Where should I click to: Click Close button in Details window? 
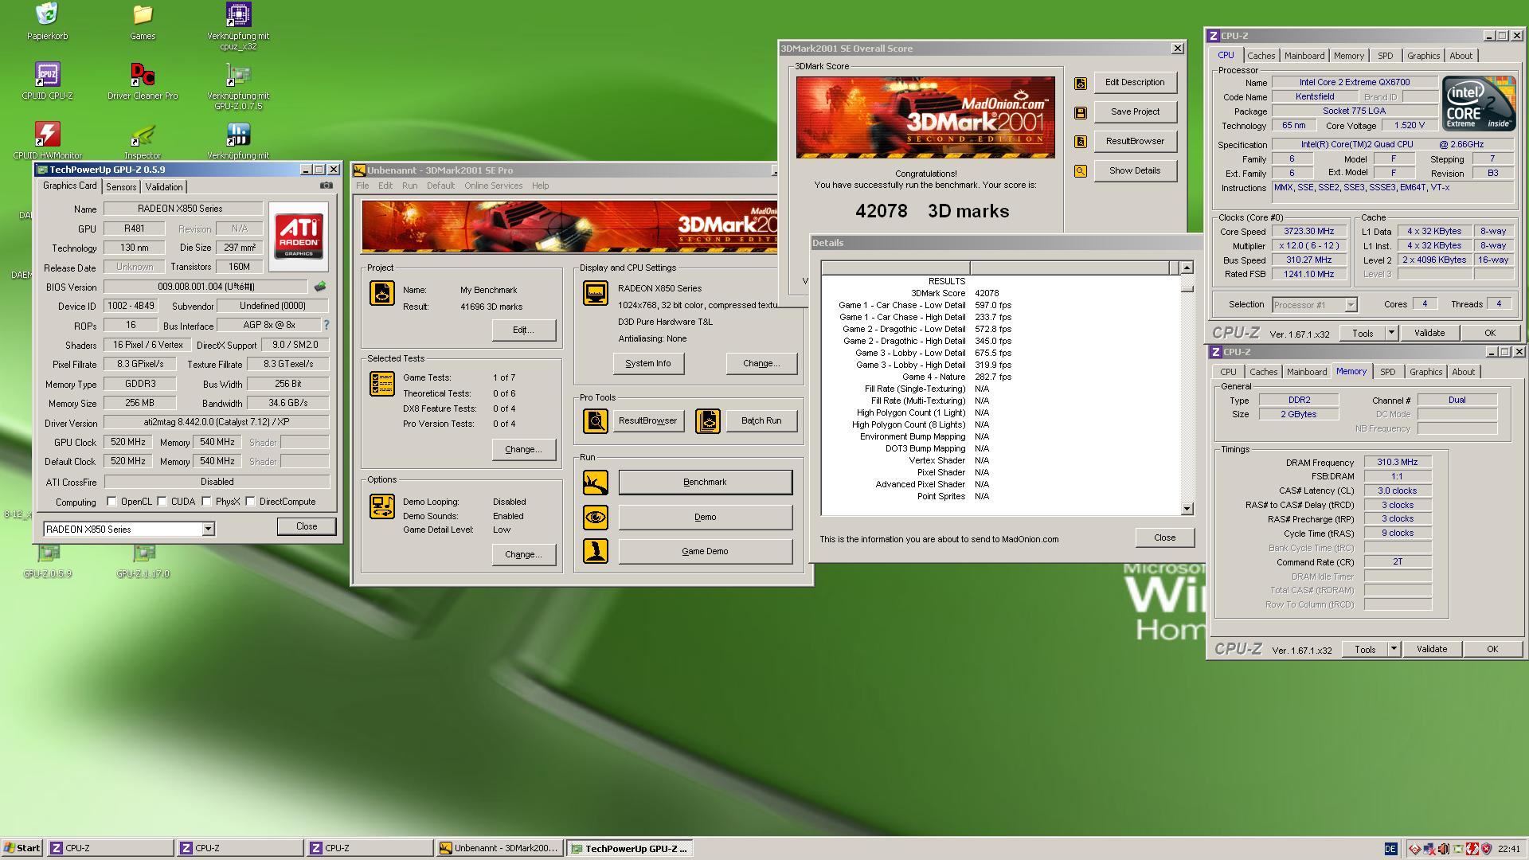(x=1165, y=537)
